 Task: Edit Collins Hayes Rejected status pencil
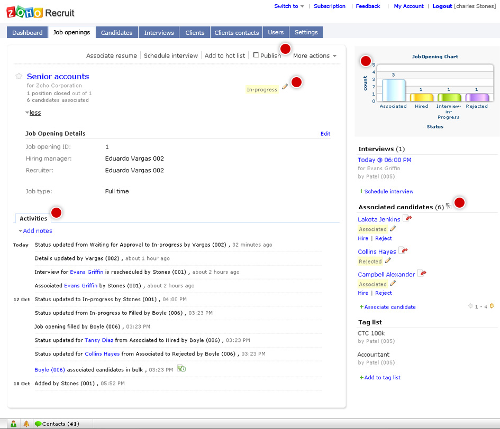click(x=387, y=261)
